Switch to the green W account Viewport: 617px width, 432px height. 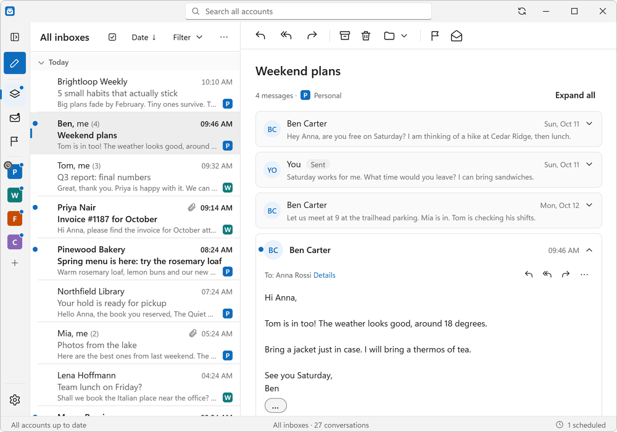pyautogui.click(x=15, y=195)
